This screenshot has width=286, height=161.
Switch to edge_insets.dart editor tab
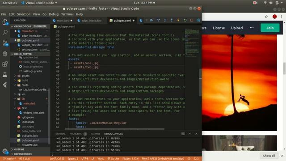coord(91,21)
